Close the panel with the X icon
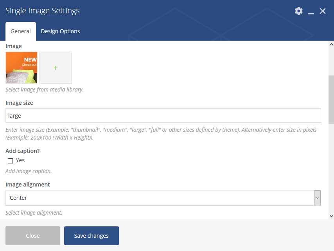334x251 pixels. point(323,11)
